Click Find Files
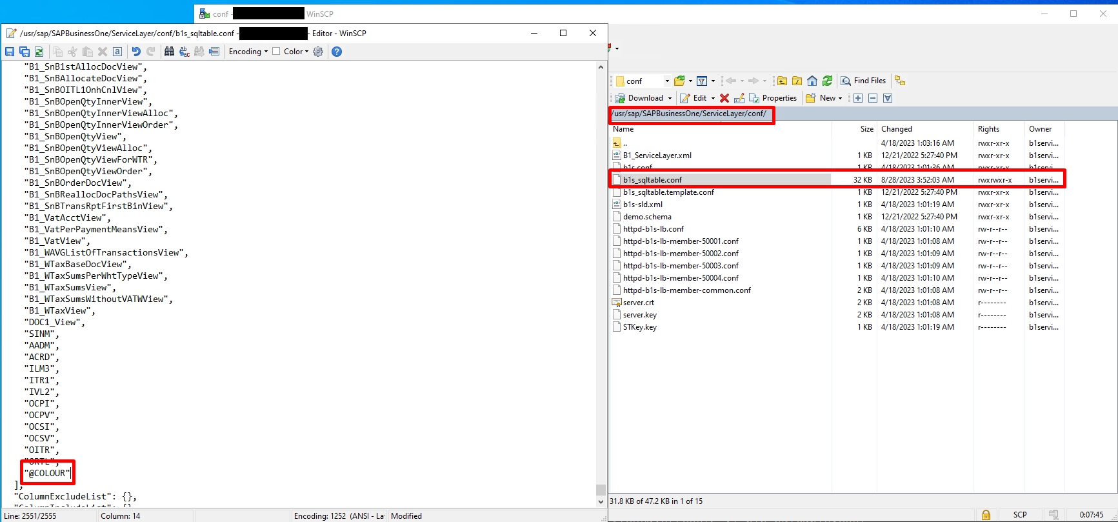The image size is (1118, 522). pos(863,81)
